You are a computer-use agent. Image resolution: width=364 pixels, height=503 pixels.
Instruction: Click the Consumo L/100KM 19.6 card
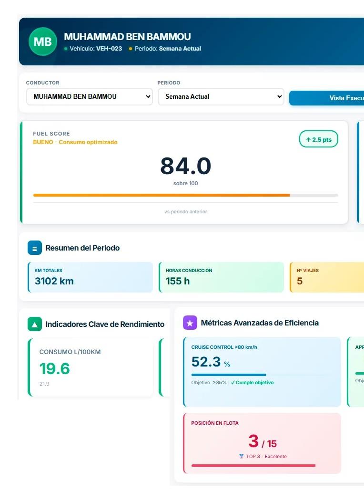coord(90,367)
